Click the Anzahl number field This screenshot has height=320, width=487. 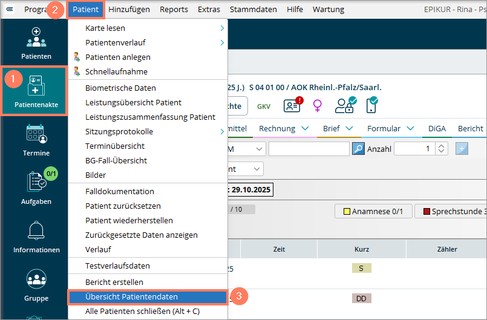(x=415, y=149)
